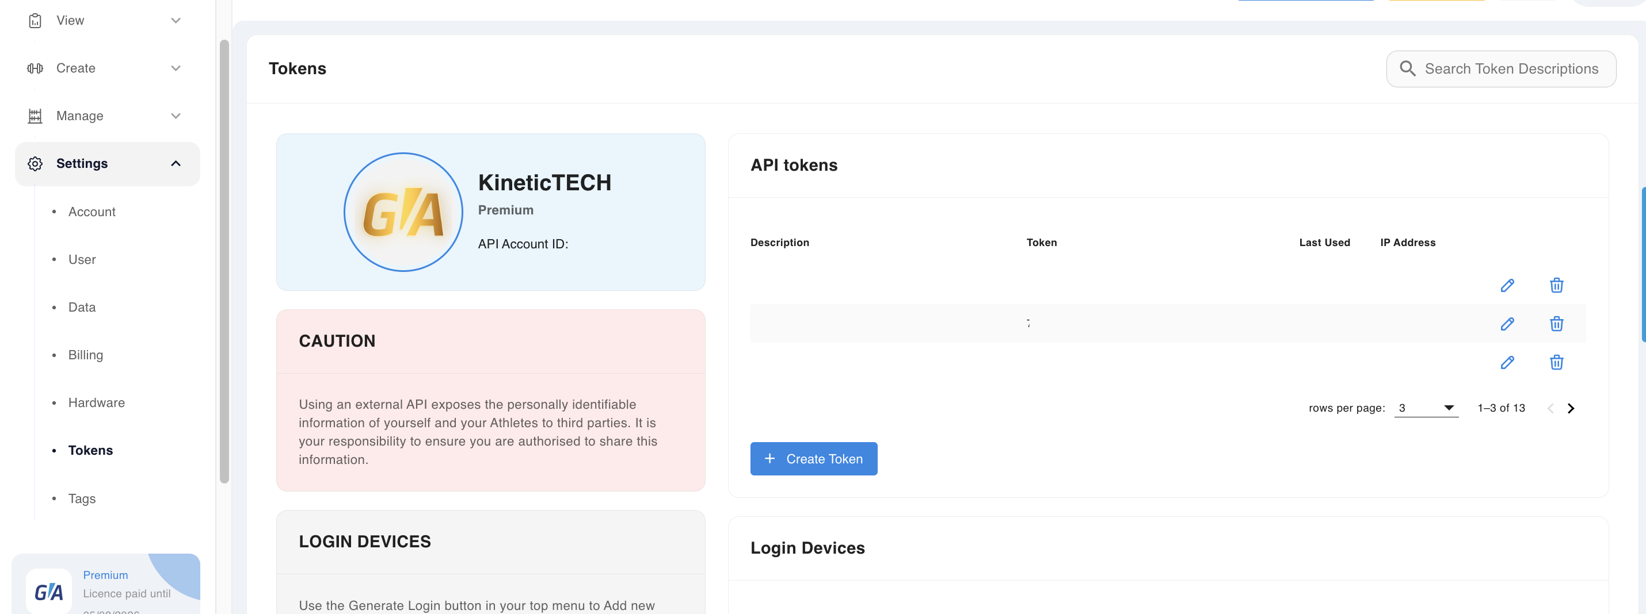Click the Token column header
Image resolution: width=1646 pixels, height=614 pixels.
(x=1042, y=243)
